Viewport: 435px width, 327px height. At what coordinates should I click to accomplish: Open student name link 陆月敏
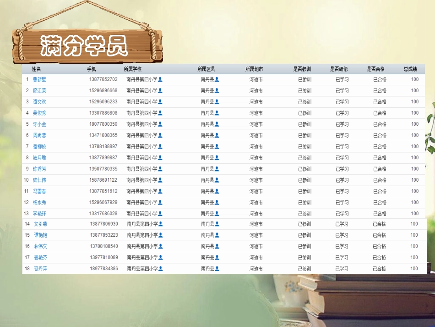pyautogui.click(x=39, y=158)
